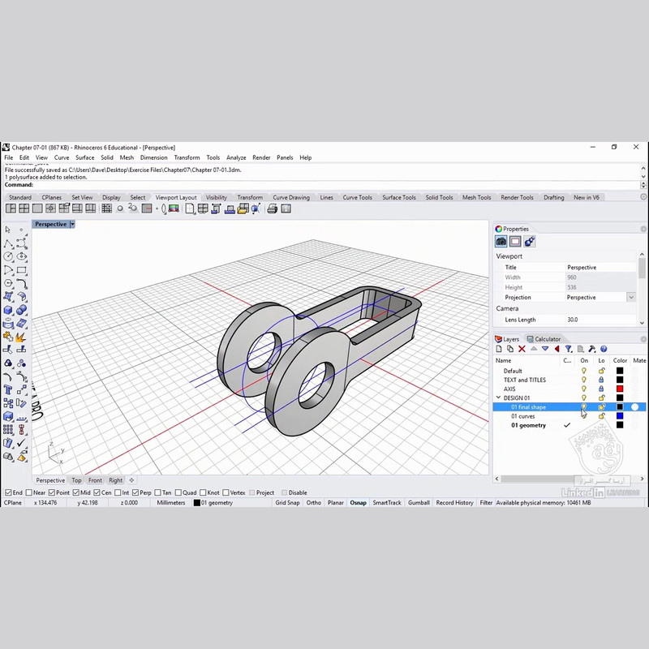Toggle the End osnap checkbox
This screenshot has height=649, width=649.
(x=8, y=492)
